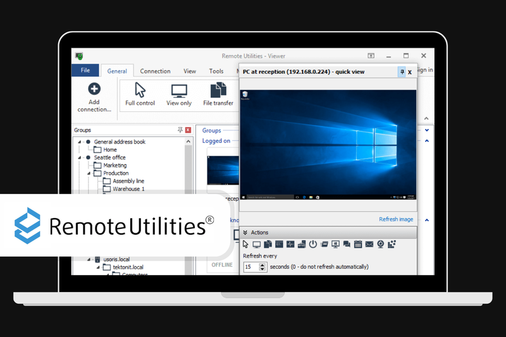Collapse the tektonit.local folder node

(x=99, y=267)
